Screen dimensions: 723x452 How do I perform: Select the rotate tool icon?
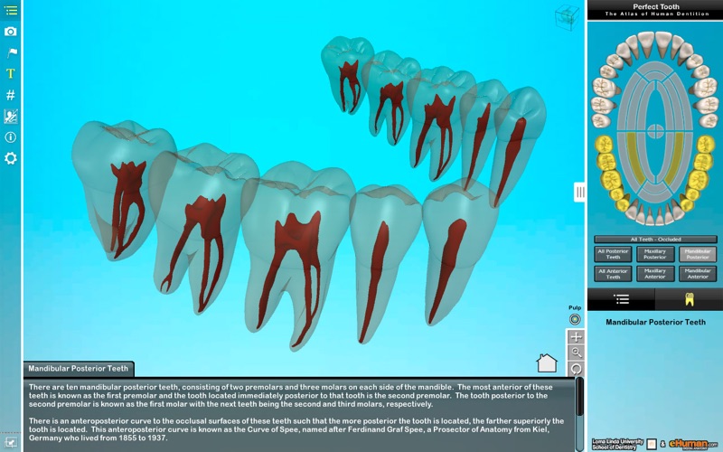[x=577, y=369]
